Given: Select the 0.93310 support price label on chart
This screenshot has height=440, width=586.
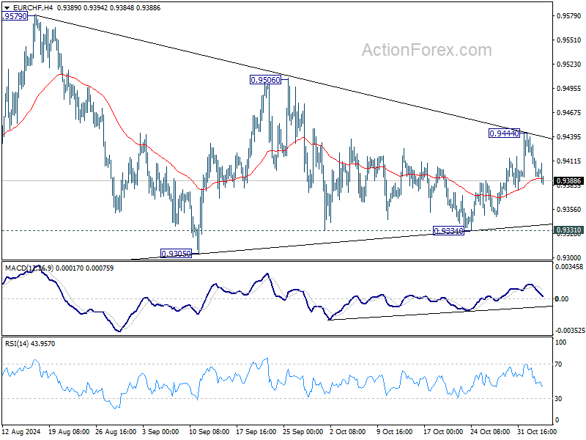Looking at the screenshot, I should (x=448, y=231).
